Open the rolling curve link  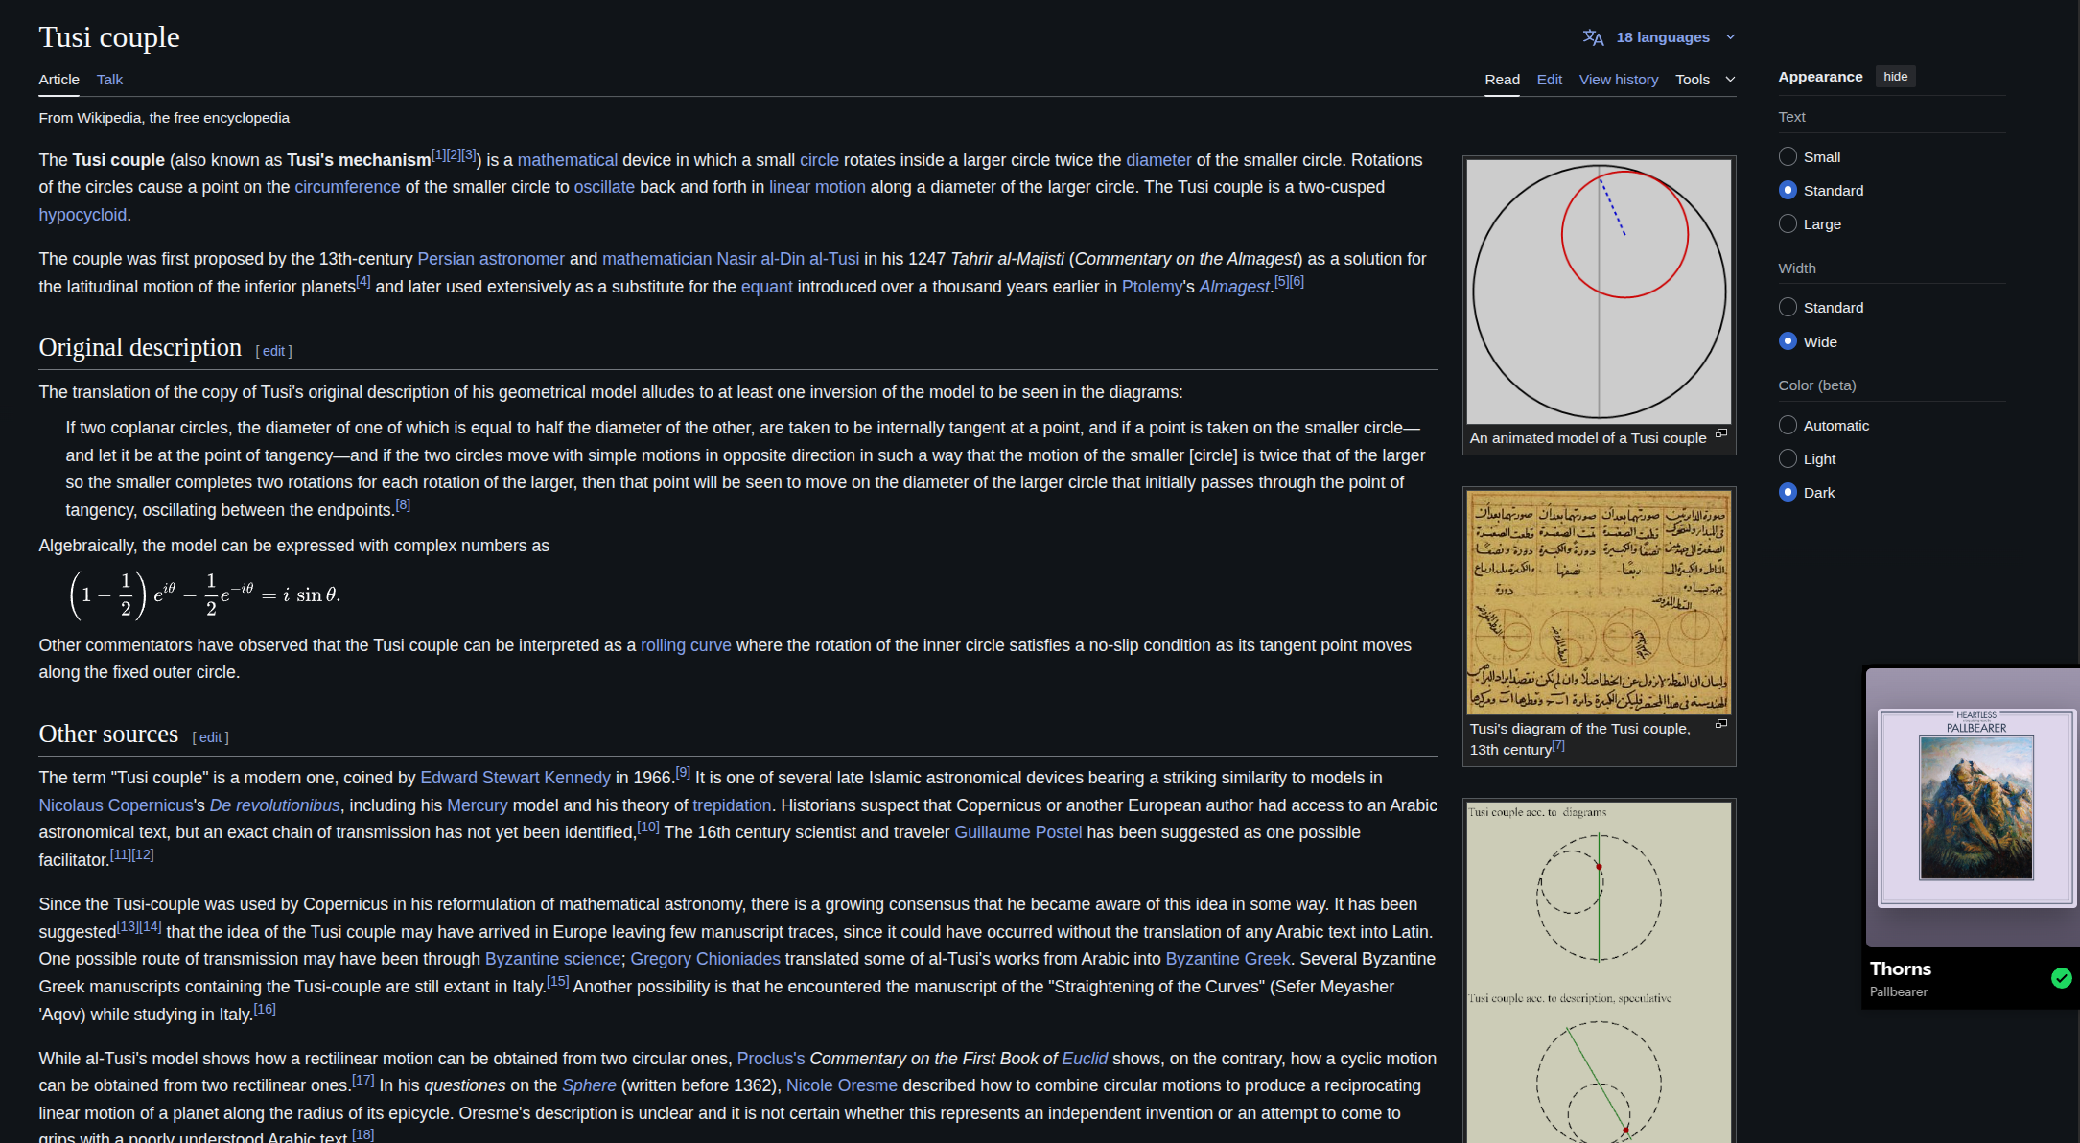(x=686, y=645)
